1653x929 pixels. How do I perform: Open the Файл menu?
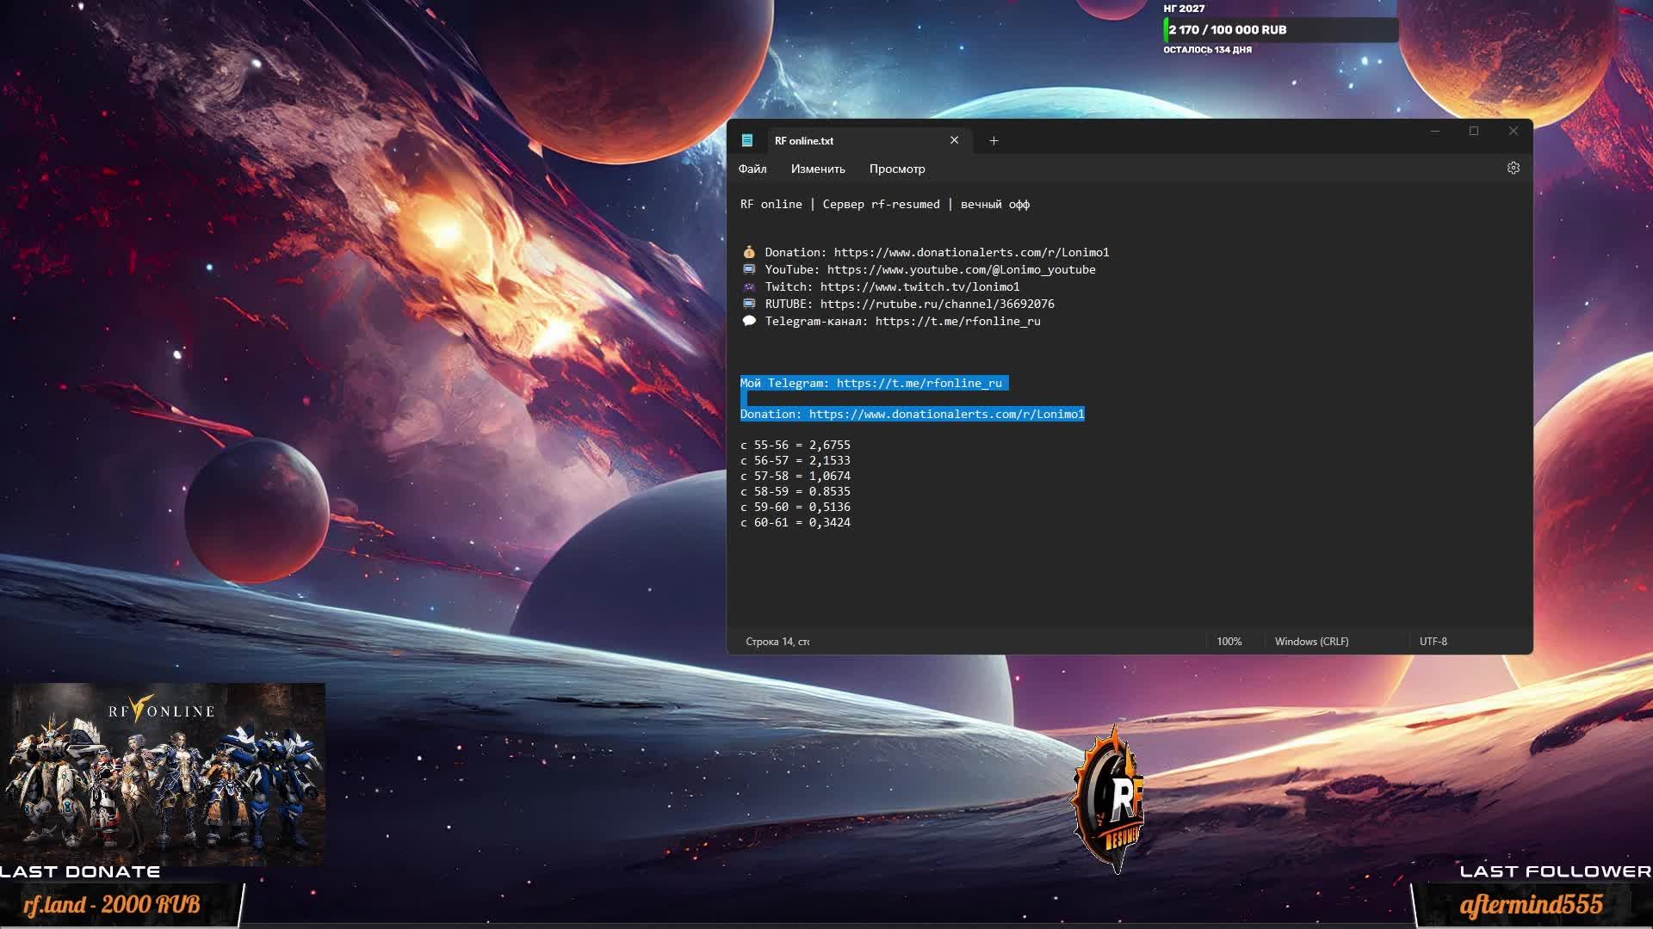(752, 169)
